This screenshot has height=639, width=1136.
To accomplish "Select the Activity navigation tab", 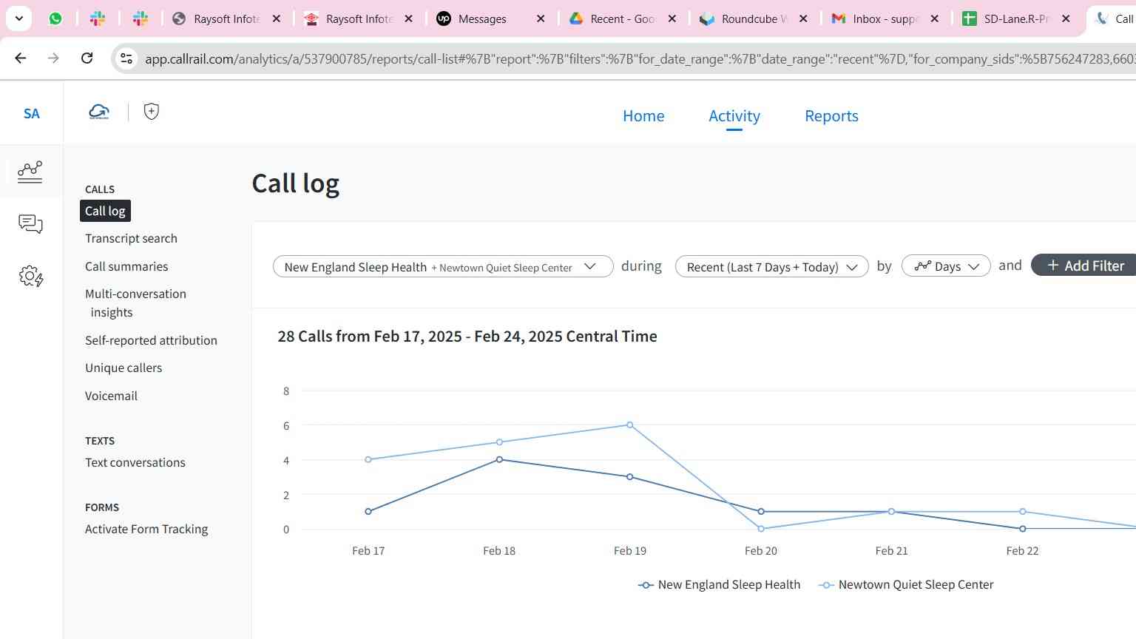I will [734, 116].
